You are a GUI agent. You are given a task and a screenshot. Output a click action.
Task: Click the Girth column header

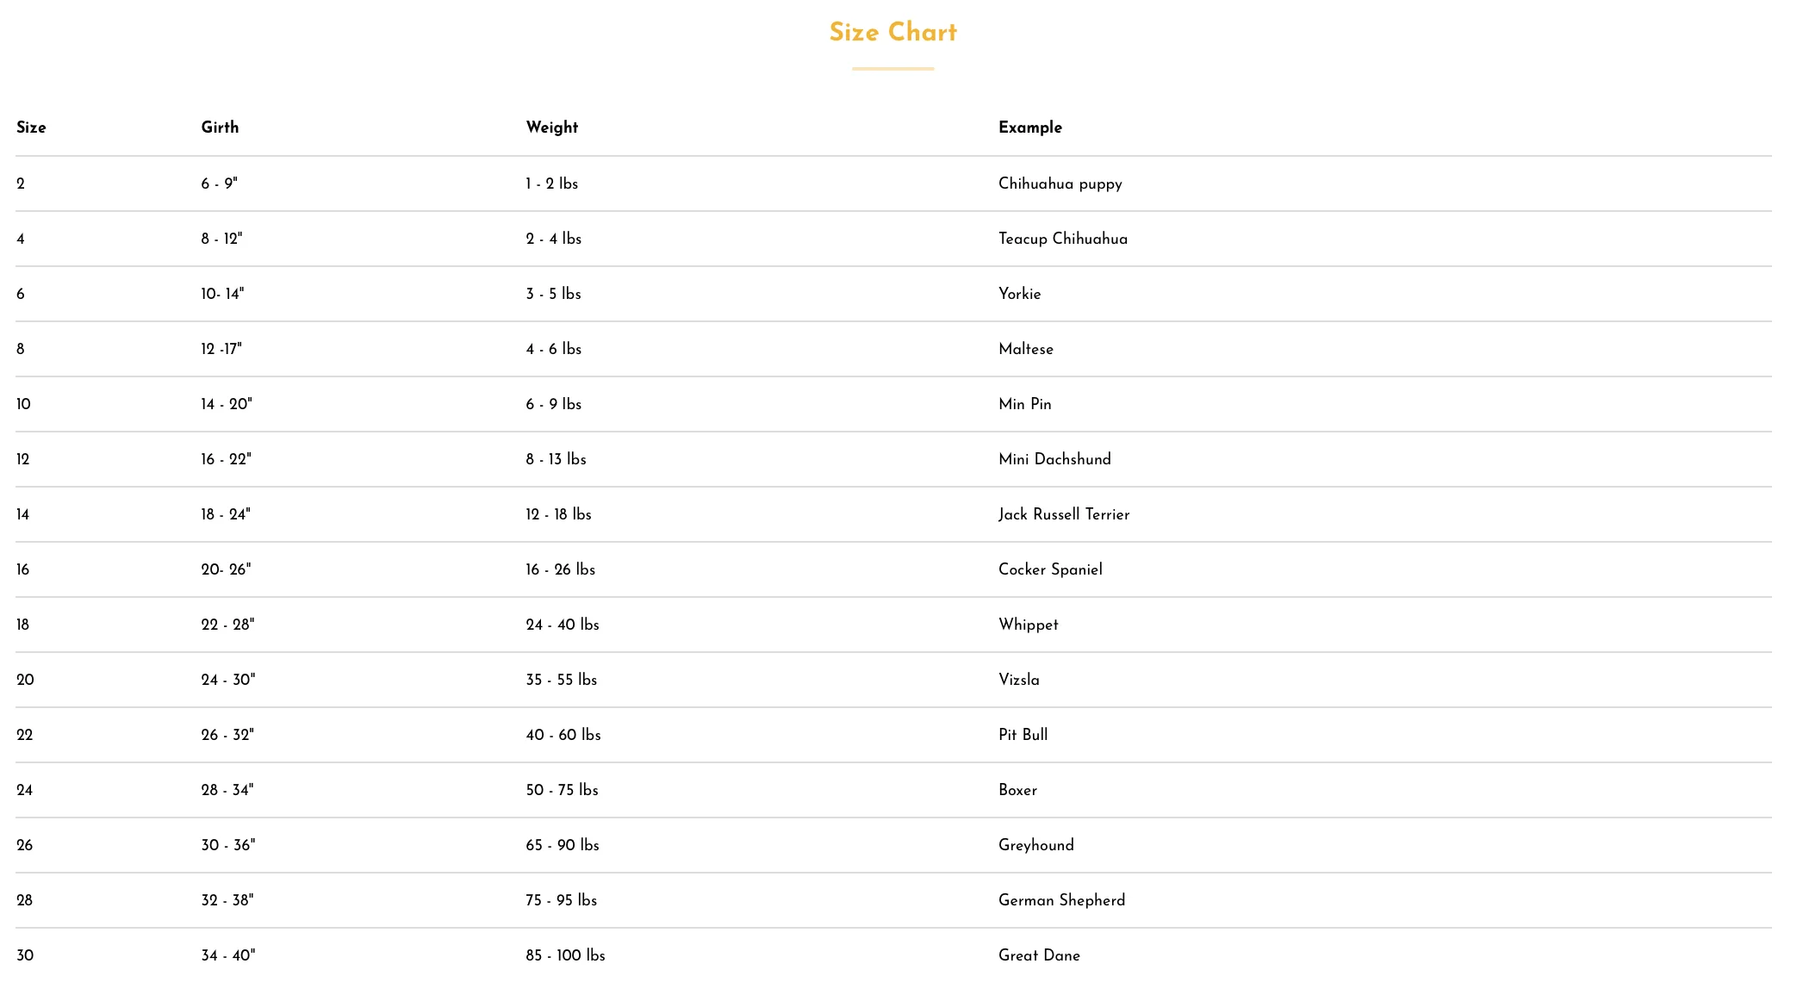tap(220, 127)
